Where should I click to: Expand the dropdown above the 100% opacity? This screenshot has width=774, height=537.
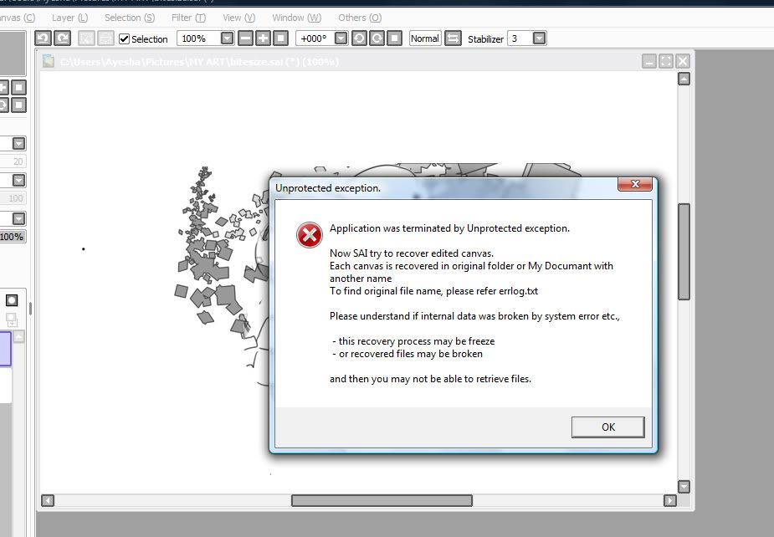tap(18, 218)
